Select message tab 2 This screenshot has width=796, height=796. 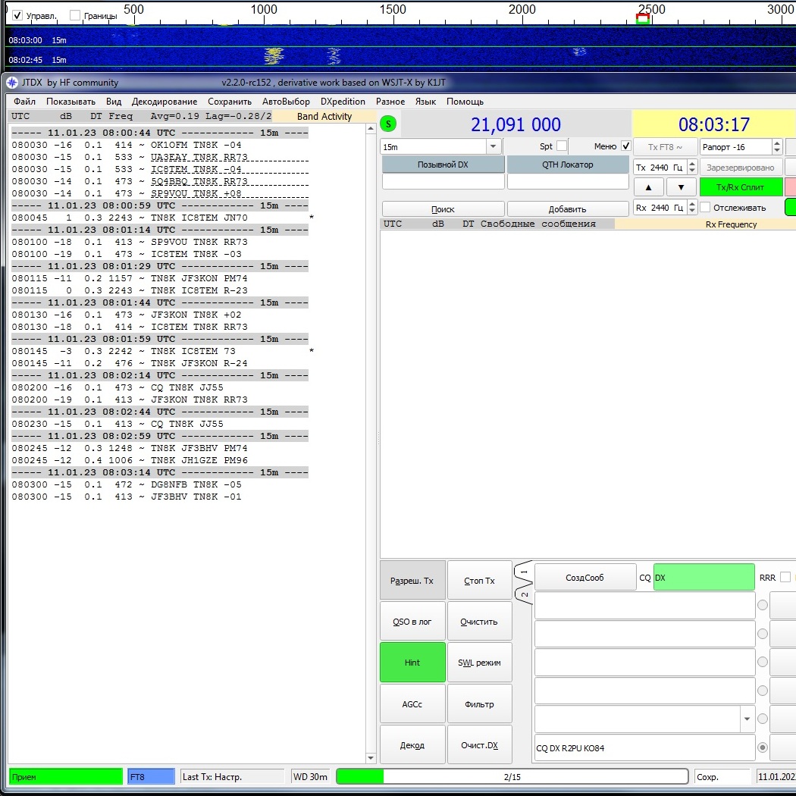525,594
